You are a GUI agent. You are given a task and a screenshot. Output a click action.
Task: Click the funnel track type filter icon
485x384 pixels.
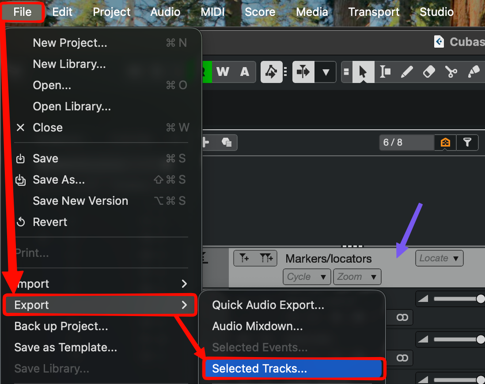[467, 143]
